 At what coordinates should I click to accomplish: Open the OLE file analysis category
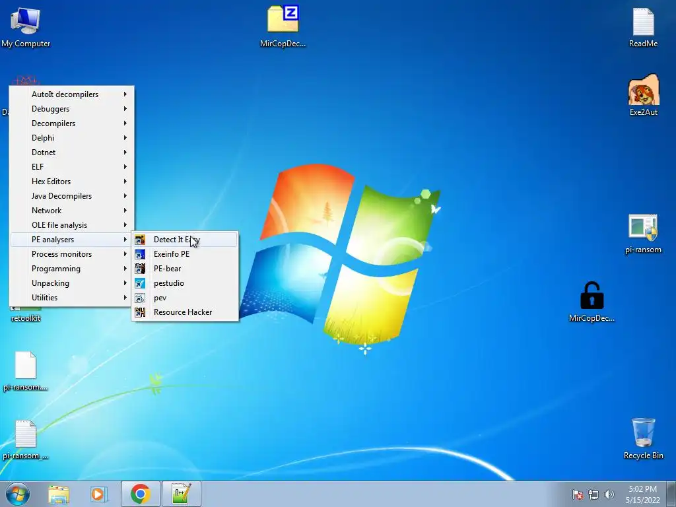[x=71, y=225]
